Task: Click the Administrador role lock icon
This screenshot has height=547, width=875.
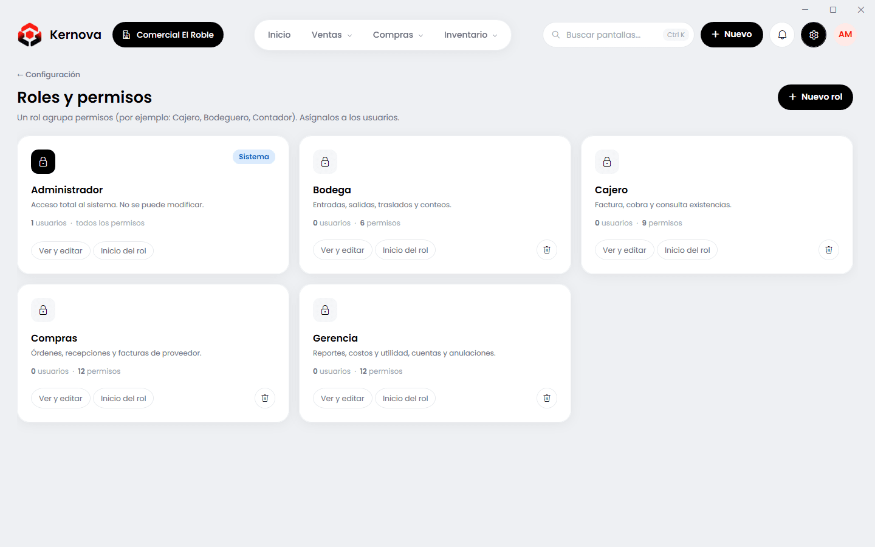Action: pos(43,162)
